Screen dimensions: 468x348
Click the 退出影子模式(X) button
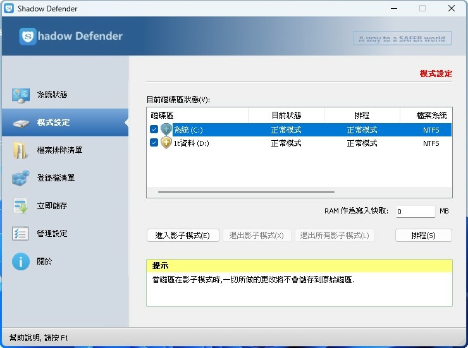pos(256,236)
